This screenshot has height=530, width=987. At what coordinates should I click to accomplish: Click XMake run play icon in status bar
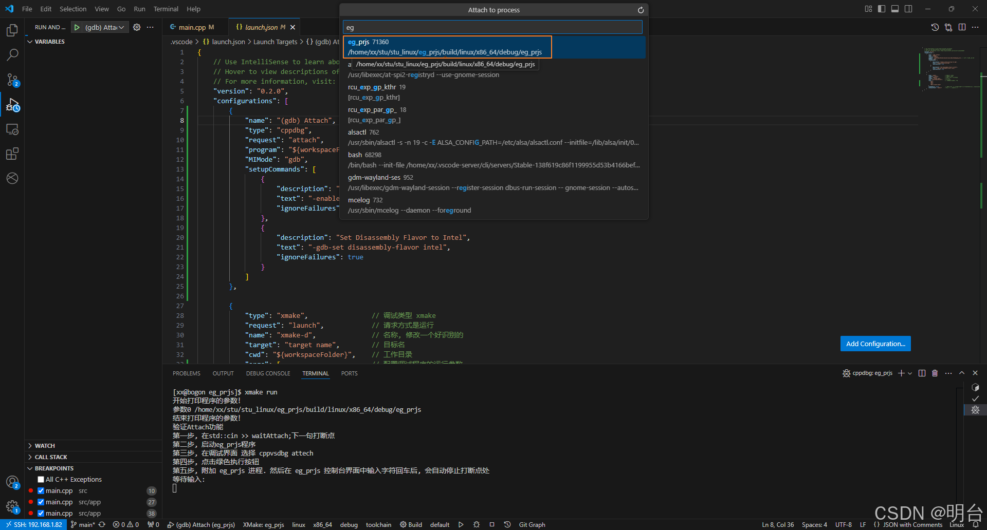pyautogui.click(x=461, y=525)
